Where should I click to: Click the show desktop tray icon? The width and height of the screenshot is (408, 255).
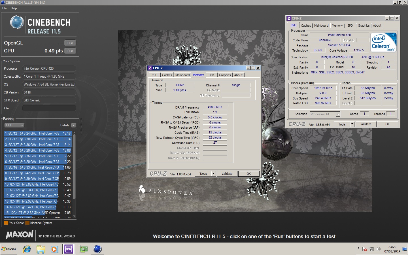[x=405, y=249]
